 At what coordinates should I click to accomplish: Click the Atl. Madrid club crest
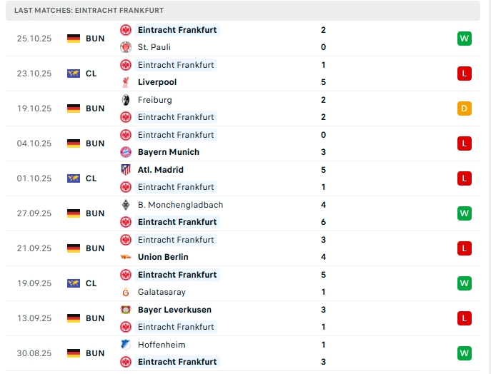tap(126, 170)
